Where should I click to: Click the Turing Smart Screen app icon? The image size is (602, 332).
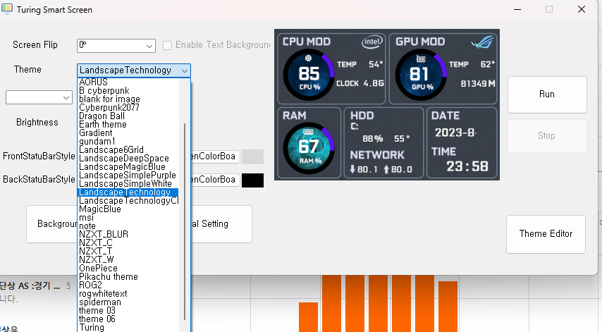pyautogui.click(x=7, y=9)
